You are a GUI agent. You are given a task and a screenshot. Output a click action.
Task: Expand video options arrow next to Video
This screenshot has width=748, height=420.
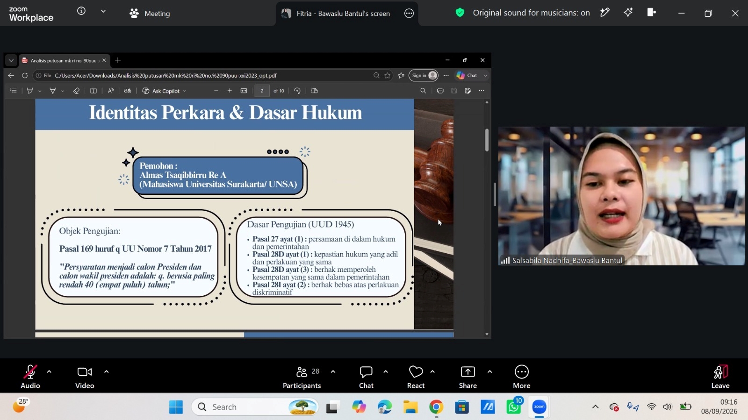point(107,372)
